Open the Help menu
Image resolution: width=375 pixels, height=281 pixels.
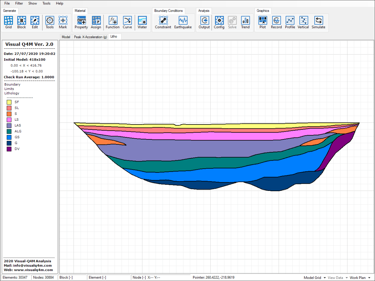point(59,3)
